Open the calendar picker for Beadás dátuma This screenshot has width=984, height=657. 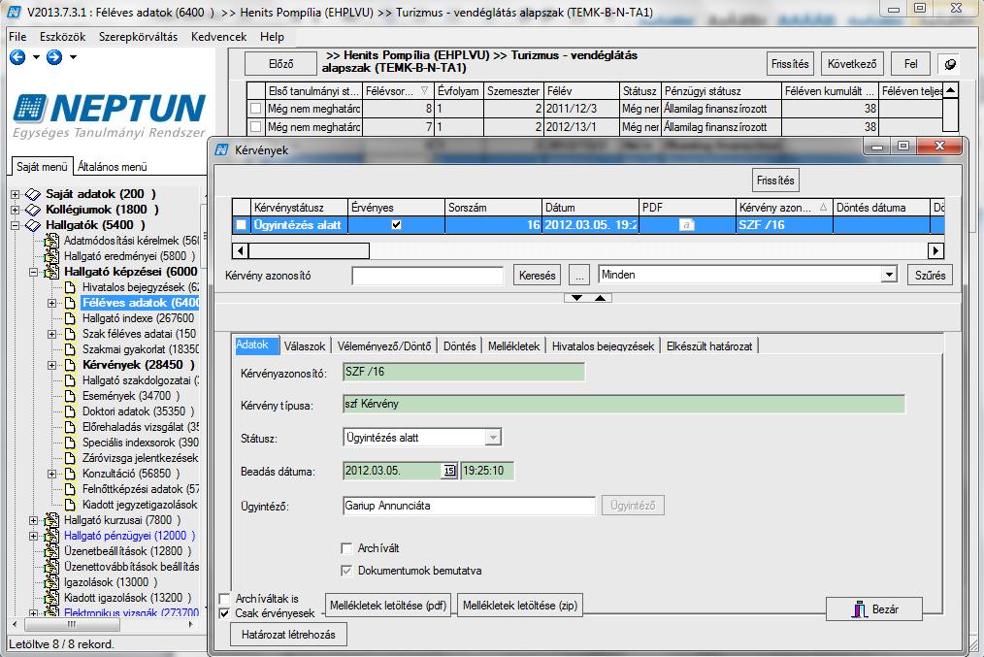click(448, 471)
